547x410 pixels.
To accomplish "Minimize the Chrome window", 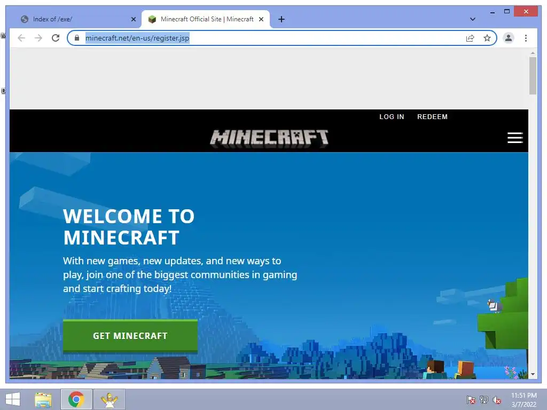I will point(492,12).
